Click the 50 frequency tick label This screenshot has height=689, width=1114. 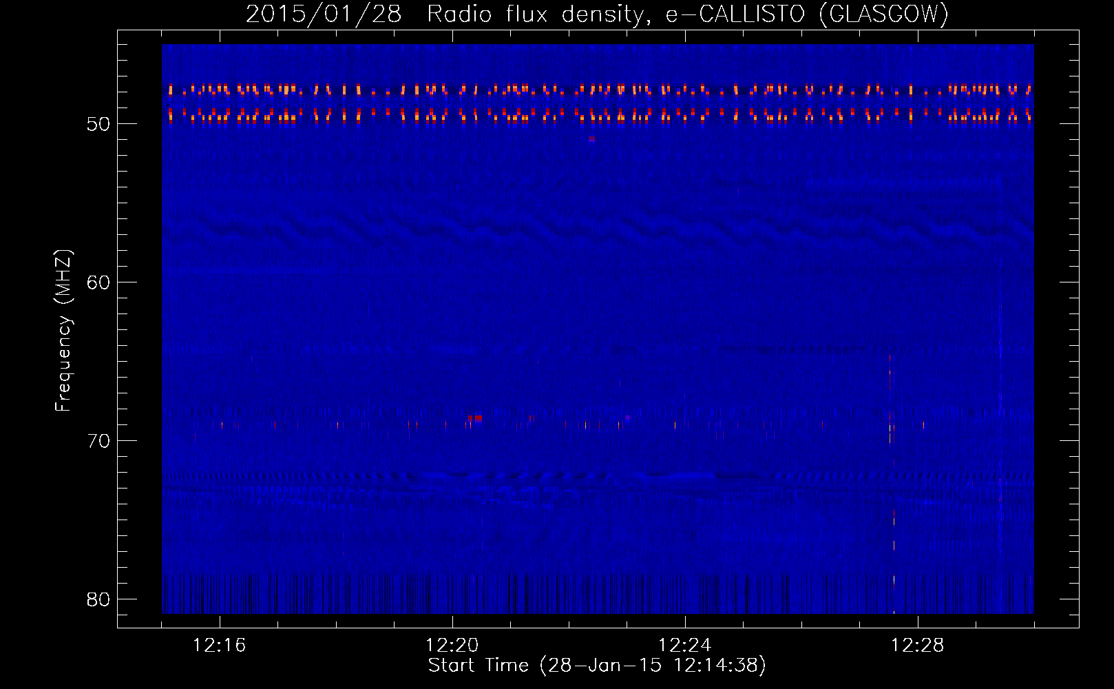[98, 125]
